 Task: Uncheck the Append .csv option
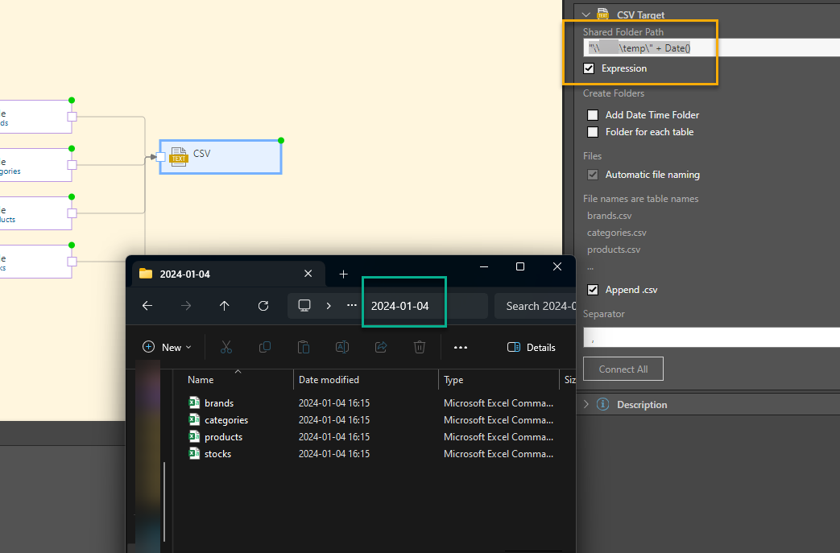click(594, 290)
